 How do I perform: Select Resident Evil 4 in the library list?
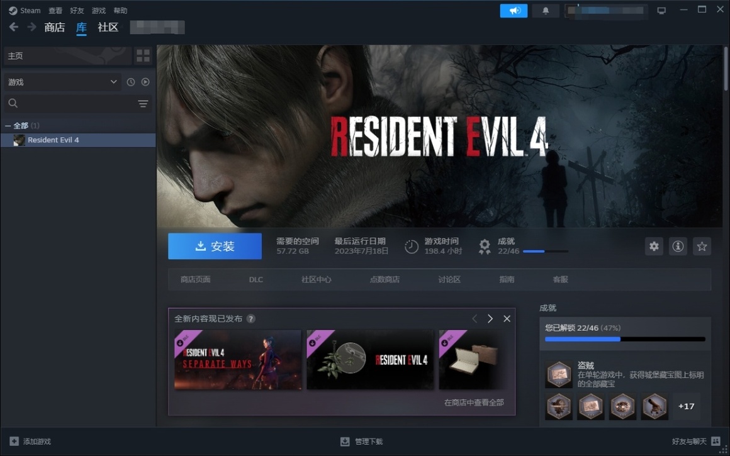[x=78, y=140]
